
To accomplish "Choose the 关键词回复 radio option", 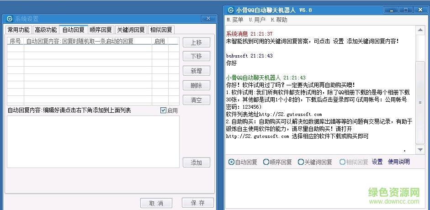I will click(301, 162).
